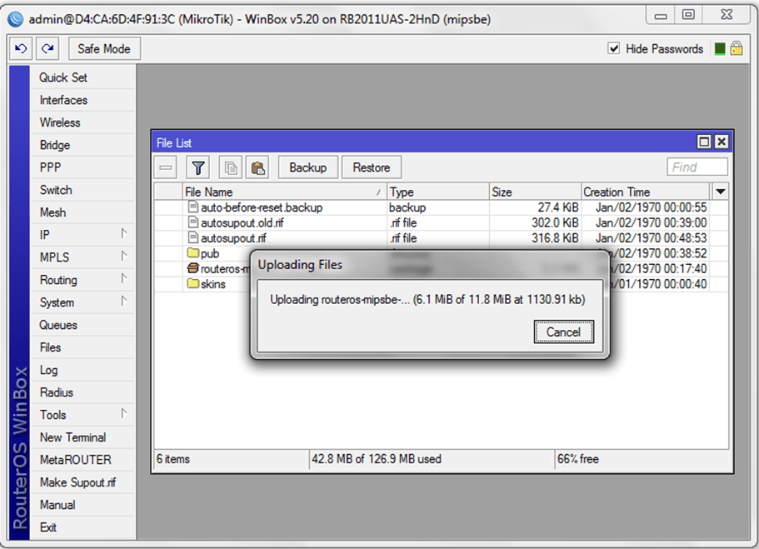Click the Find search field
The image size is (759, 549).
coord(697,167)
